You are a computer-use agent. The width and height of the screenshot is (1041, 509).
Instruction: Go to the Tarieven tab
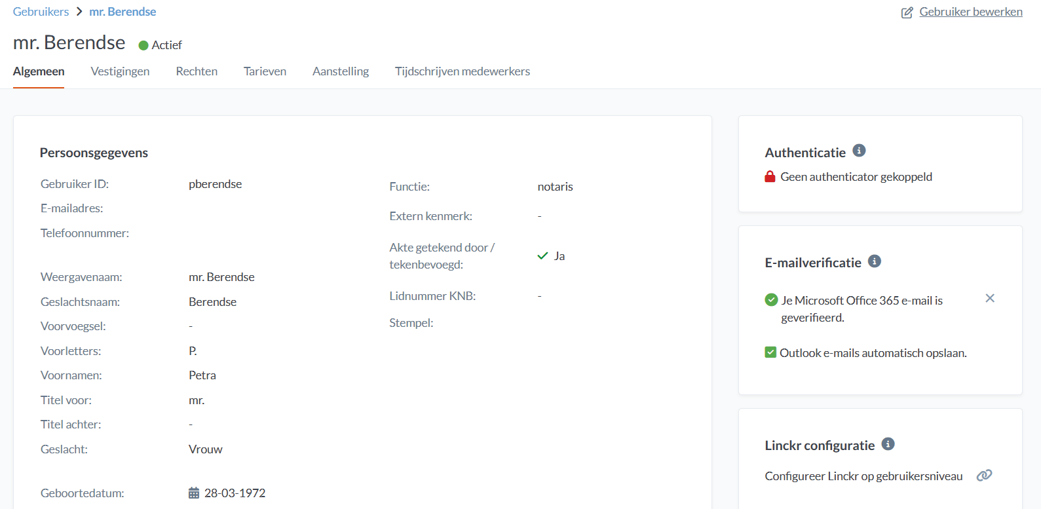coord(265,71)
